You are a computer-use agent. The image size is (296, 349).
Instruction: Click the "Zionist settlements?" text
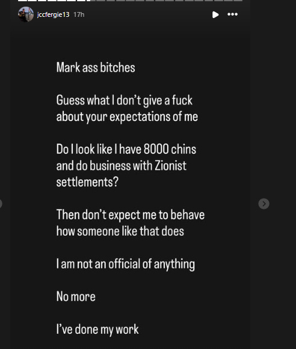click(122, 174)
